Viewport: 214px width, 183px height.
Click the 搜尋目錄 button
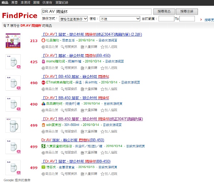187,12
